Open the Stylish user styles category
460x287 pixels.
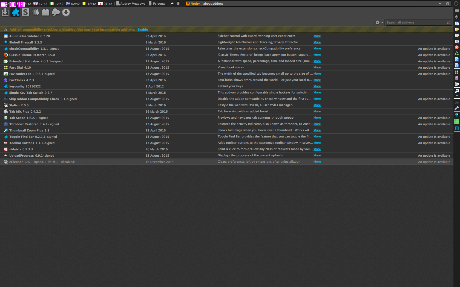[25, 12]
